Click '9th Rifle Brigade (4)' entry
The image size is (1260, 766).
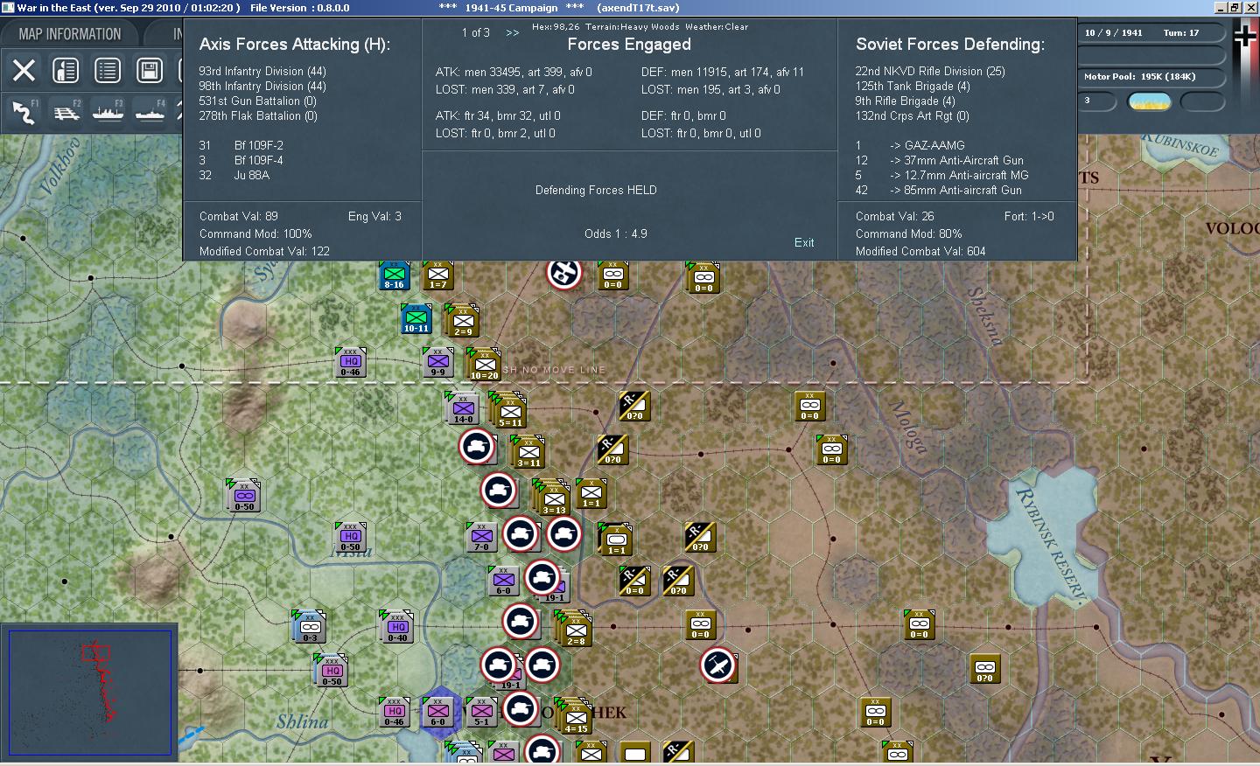(x=906, y=101)
